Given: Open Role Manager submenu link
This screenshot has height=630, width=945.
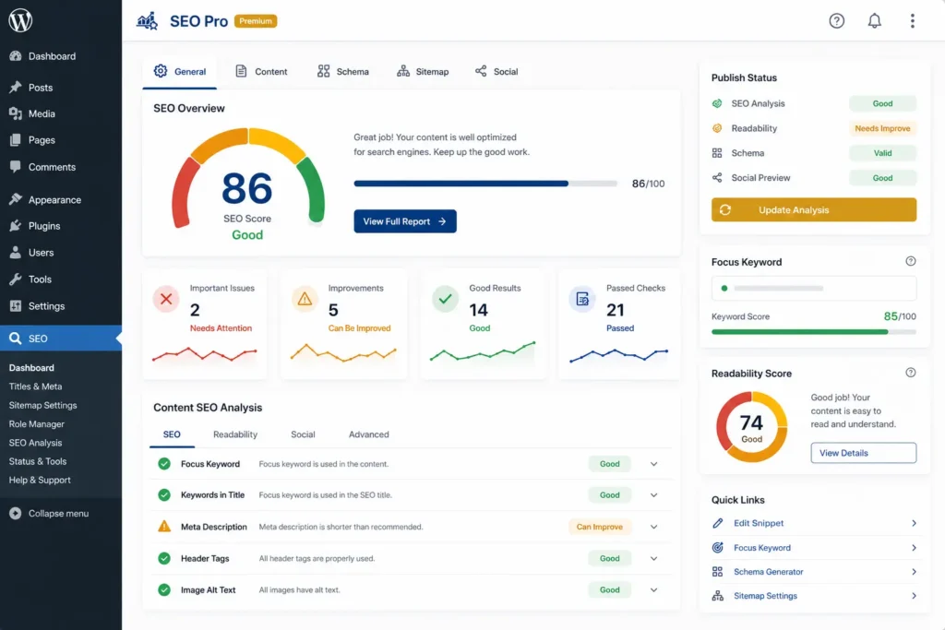Looking at the screenshot, I should [37, 423].
